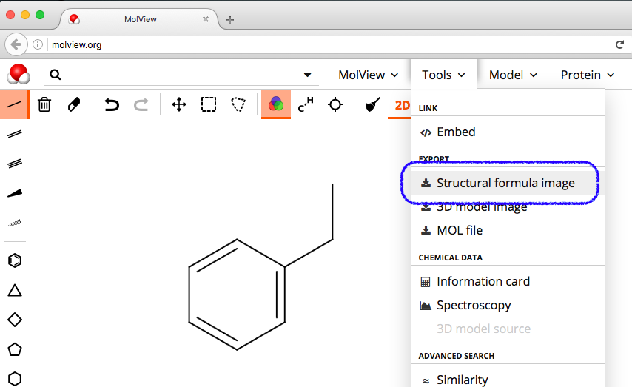
Task: Open the Model dropdown menu
Action: [x=513, y=75]
